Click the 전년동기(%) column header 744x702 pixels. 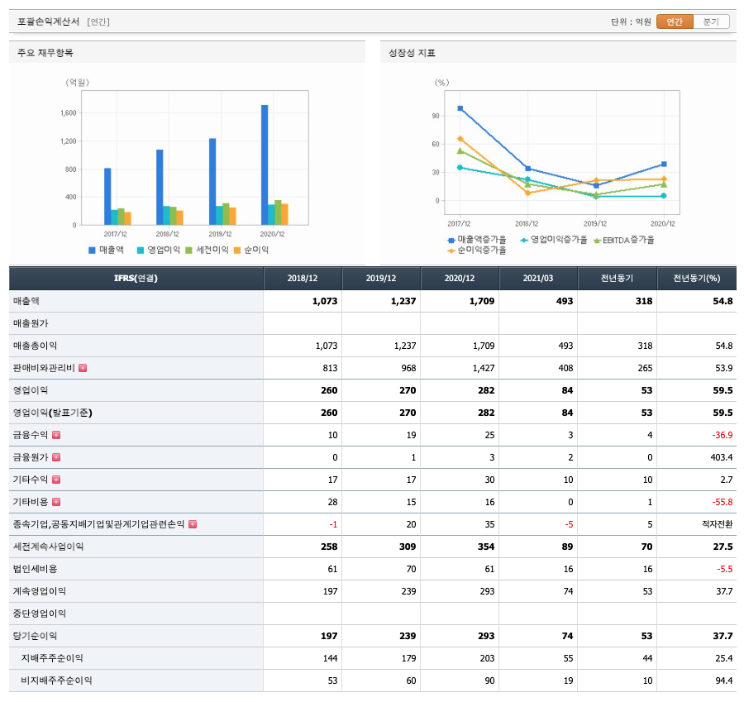coord(697,278)
